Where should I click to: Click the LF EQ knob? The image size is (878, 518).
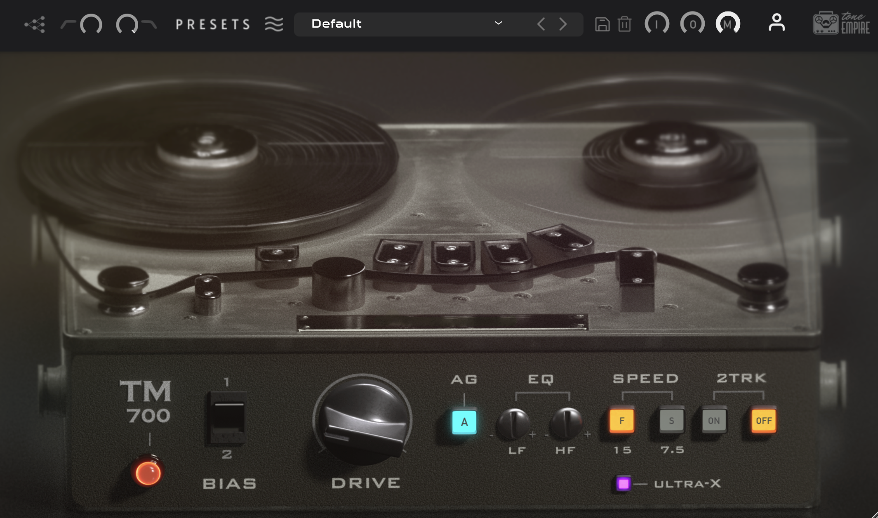(513, 424)
